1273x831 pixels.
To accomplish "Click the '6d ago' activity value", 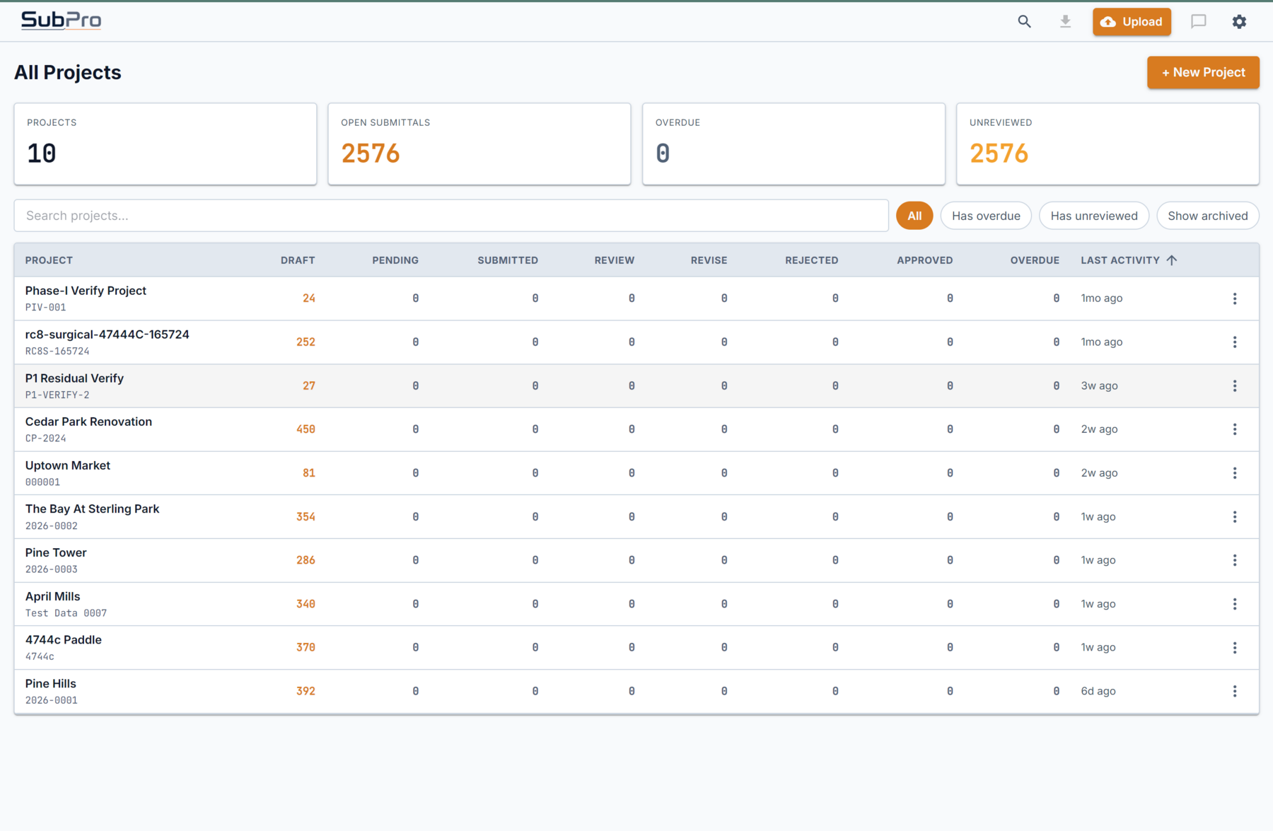I will tap(1098, 691).
